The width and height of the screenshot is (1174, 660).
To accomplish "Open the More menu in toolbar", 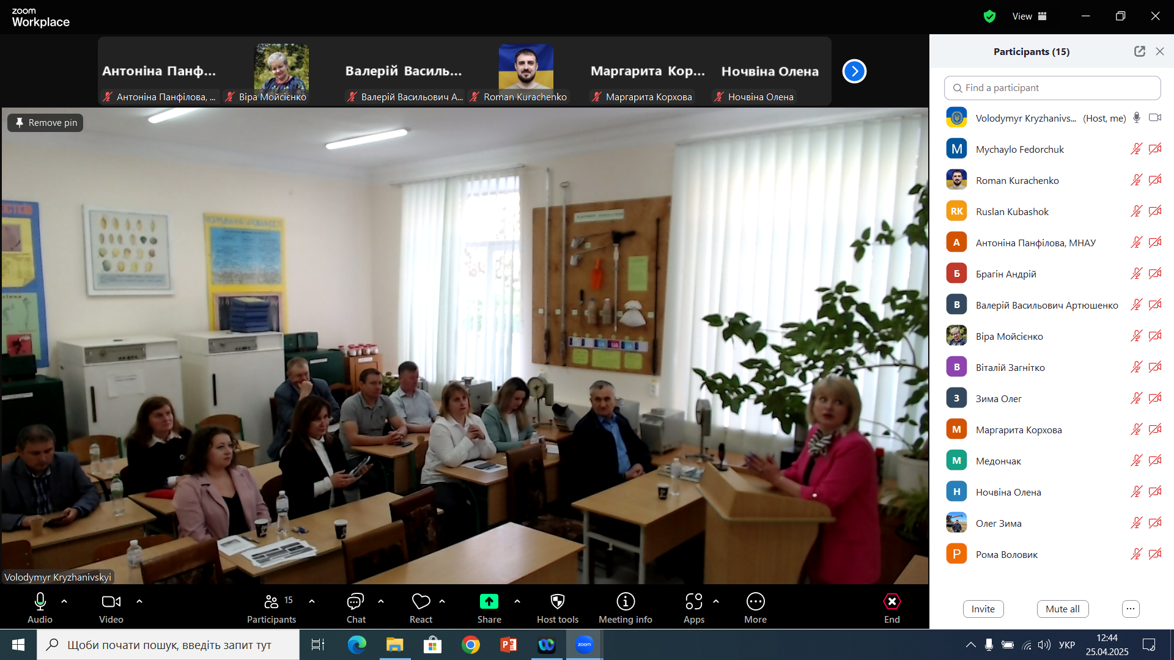I will click(755, 602).
